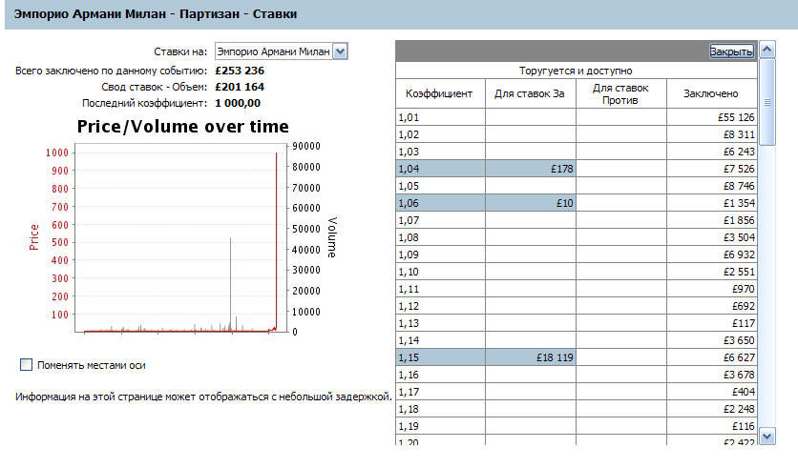The width and height of the screenshot is (798, 468).
Task: Select the 1,13 coefficient cell
Action: click(440, 323)
